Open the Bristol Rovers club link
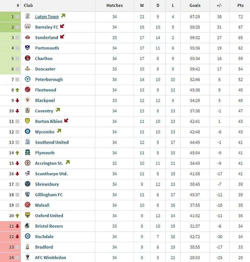Viewport: 250px width, 262px height. click(x=49, y=226)
